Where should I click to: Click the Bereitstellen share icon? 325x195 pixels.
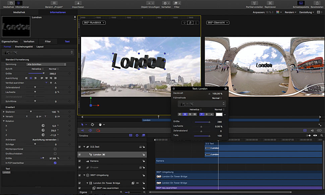pos(317,3)
